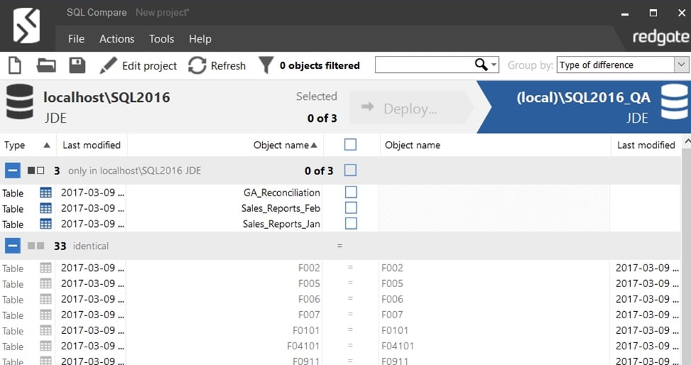Select F04101 in the left Object name column
691x365 pixels.
coord(303,346)
